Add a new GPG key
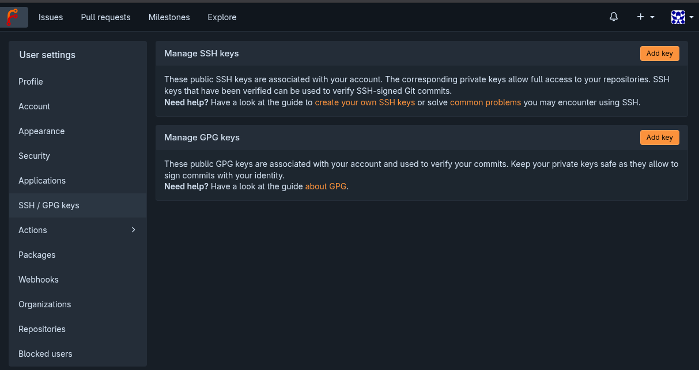Viewport: 699px width, 370px height. coord(659,138)
